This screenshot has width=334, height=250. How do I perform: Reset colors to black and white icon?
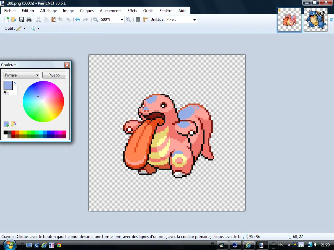pos(6,92)
